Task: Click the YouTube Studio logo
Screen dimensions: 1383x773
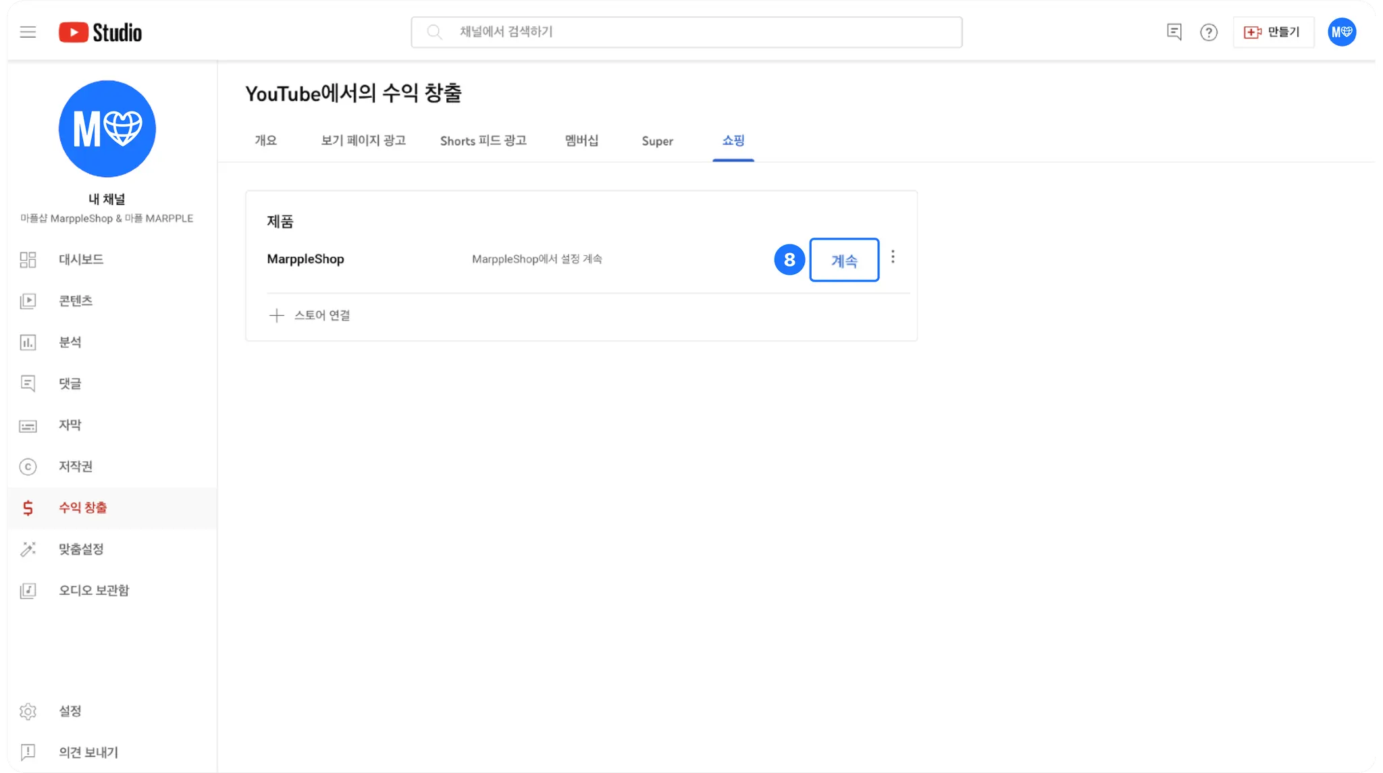Action: pyautogui.click(x=100, y=32)
